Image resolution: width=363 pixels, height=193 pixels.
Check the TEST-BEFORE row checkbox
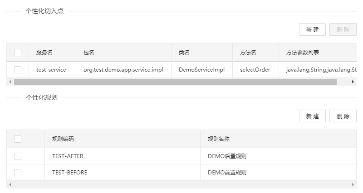(18, 173)
